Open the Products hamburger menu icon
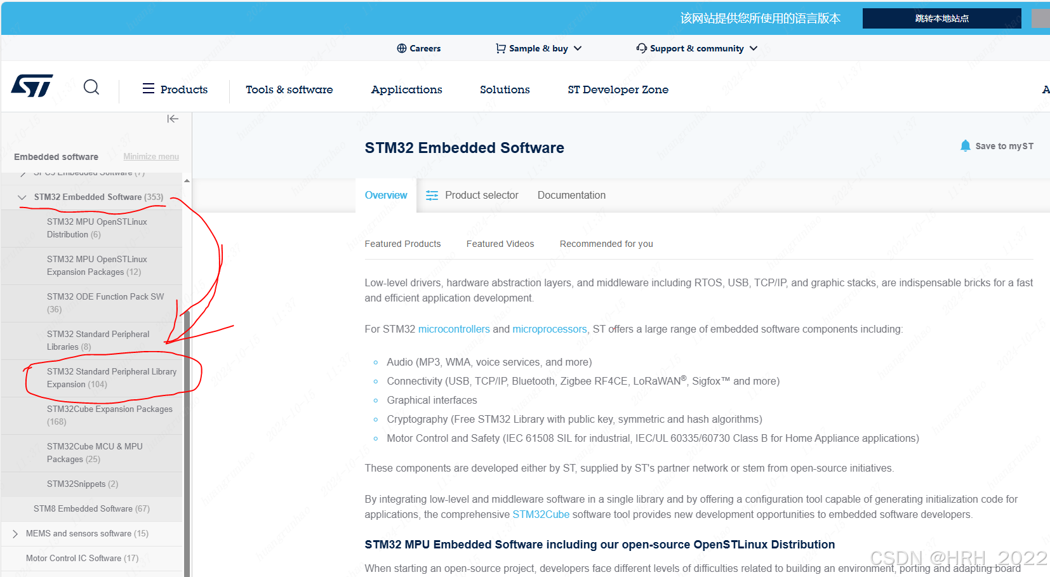 149,88
